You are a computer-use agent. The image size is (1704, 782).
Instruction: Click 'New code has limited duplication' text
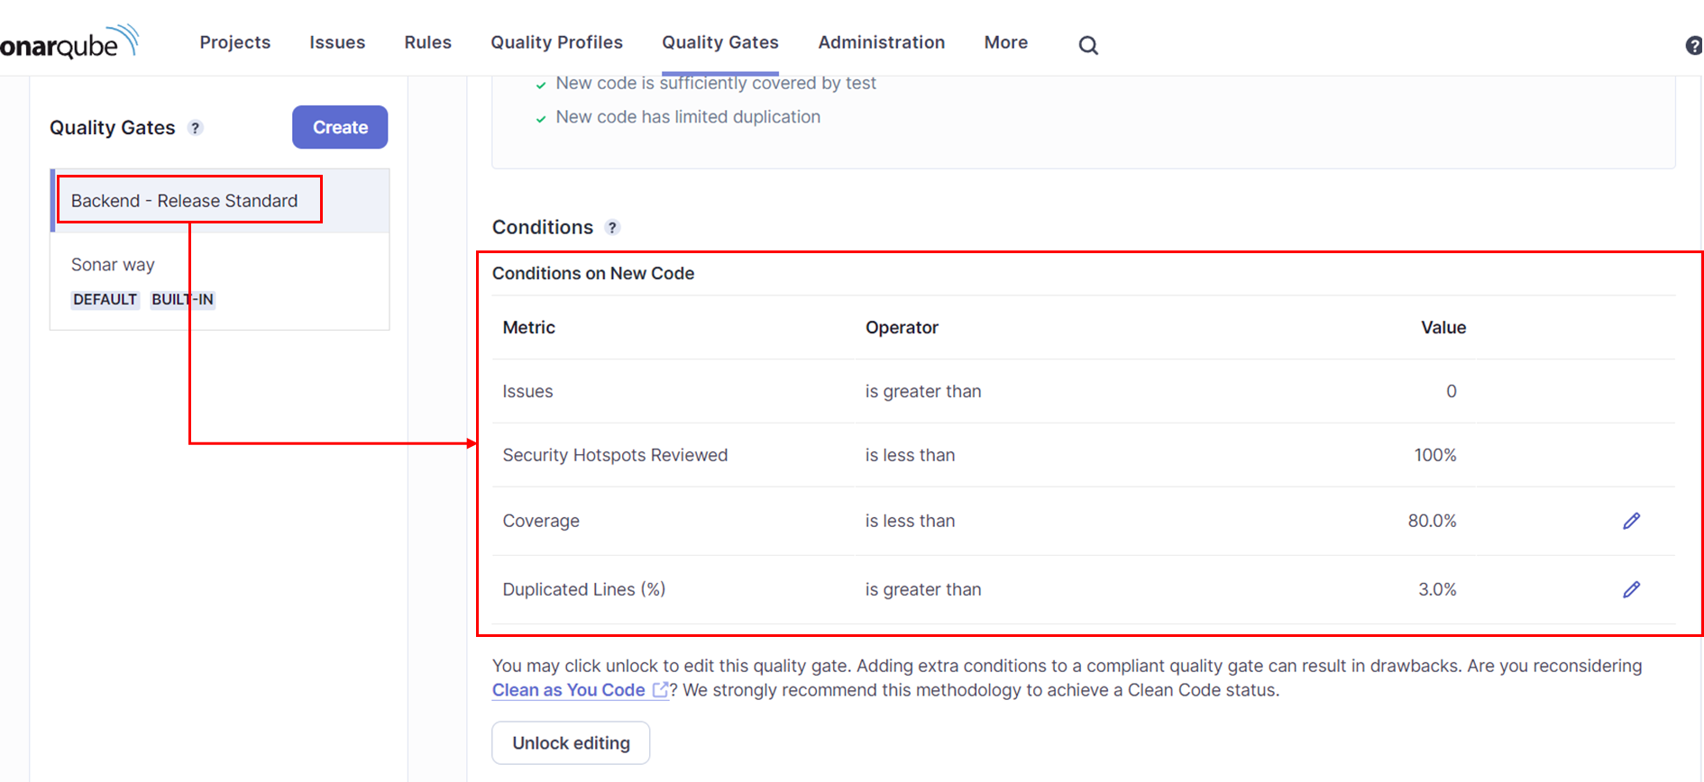tap(688, 117)
